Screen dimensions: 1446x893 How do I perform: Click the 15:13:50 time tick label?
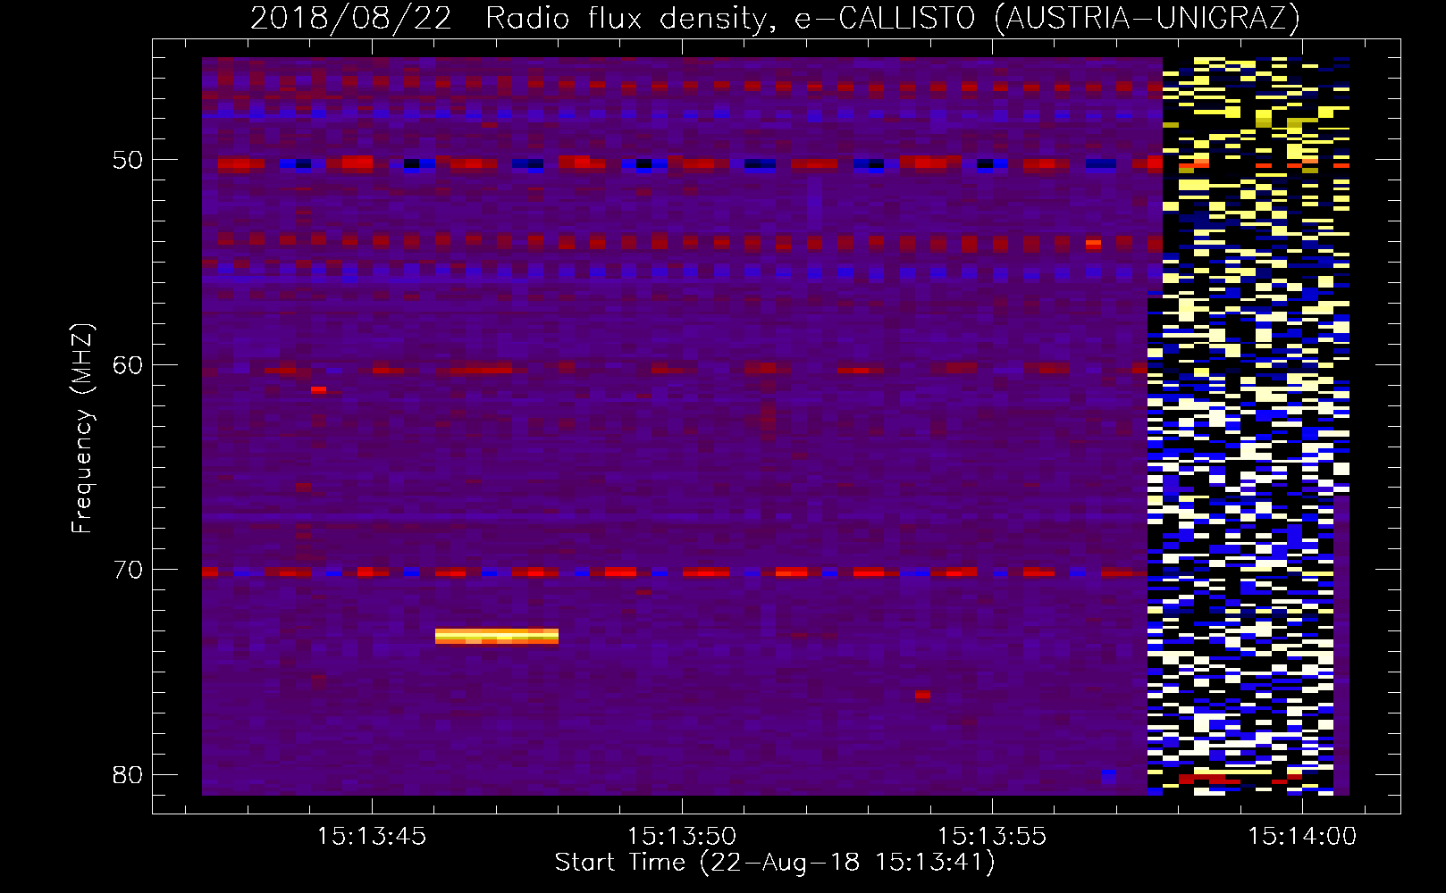click(682, 837)
